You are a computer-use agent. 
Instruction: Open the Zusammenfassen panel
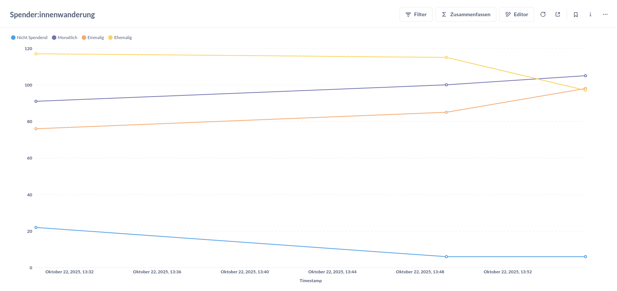[466, 14]
